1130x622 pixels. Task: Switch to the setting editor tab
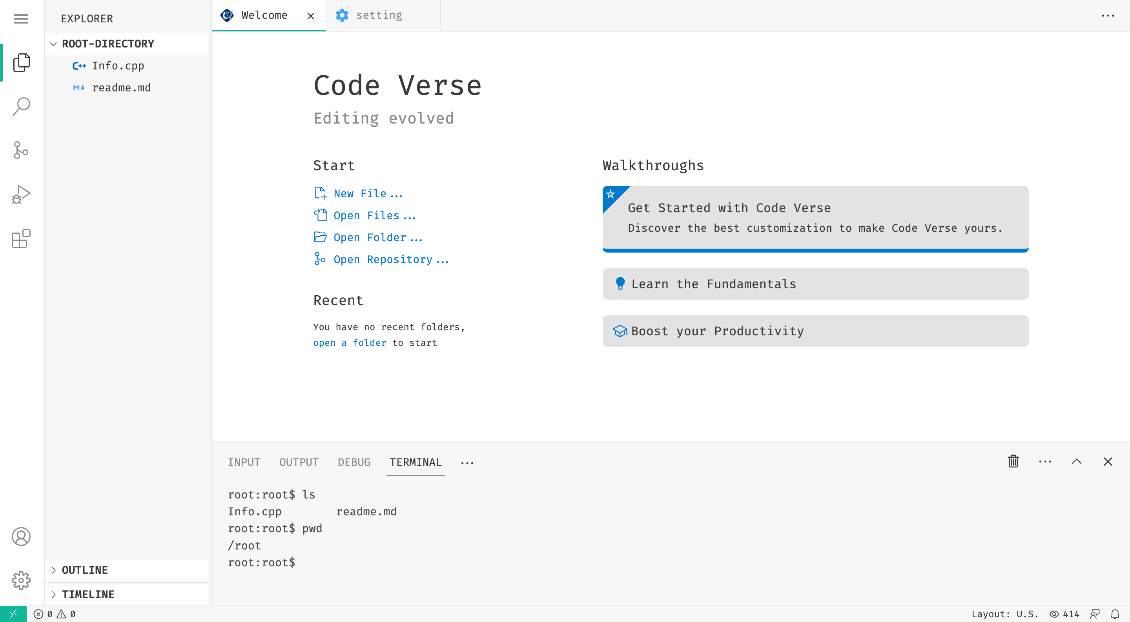[379, 15]
